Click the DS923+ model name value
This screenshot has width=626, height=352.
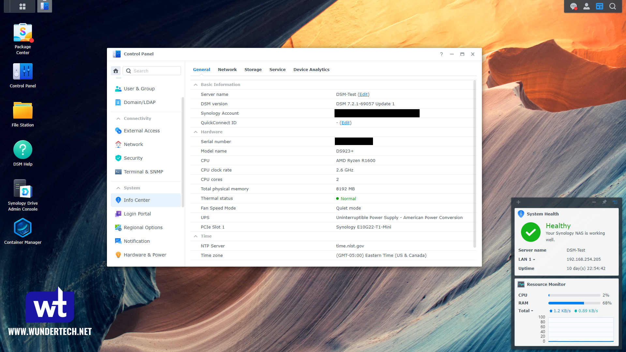[345, 151]
